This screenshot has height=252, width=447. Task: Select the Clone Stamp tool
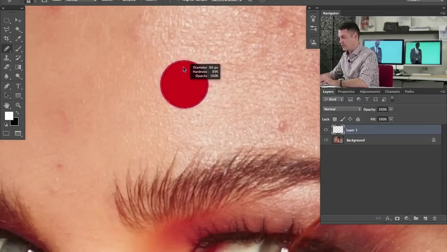tap(7, 58)
